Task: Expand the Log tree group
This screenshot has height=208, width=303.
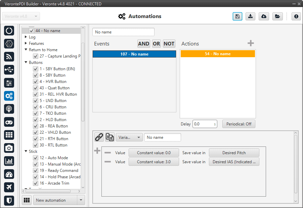Action: [26, 37]
